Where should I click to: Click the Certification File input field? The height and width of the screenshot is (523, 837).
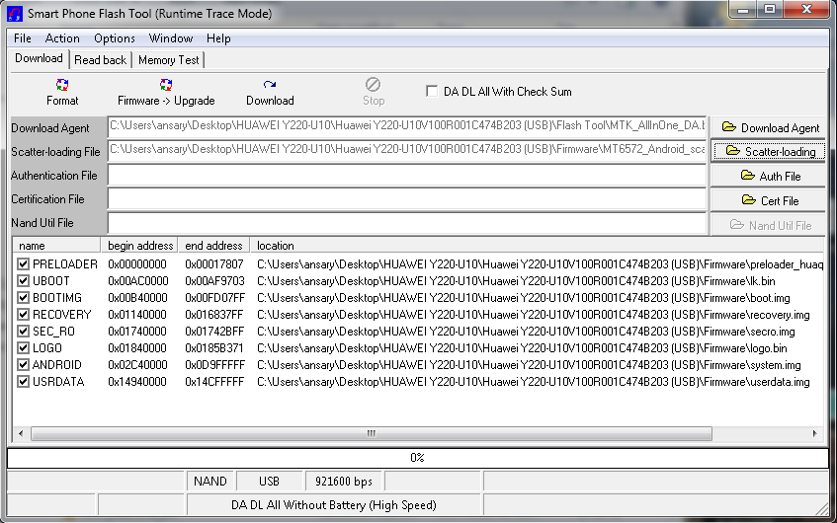point(407,199)
